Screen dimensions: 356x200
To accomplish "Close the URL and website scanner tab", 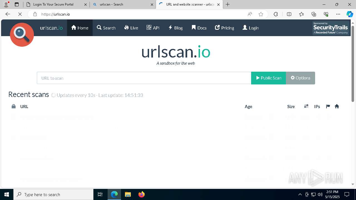I will pos(218,4).
